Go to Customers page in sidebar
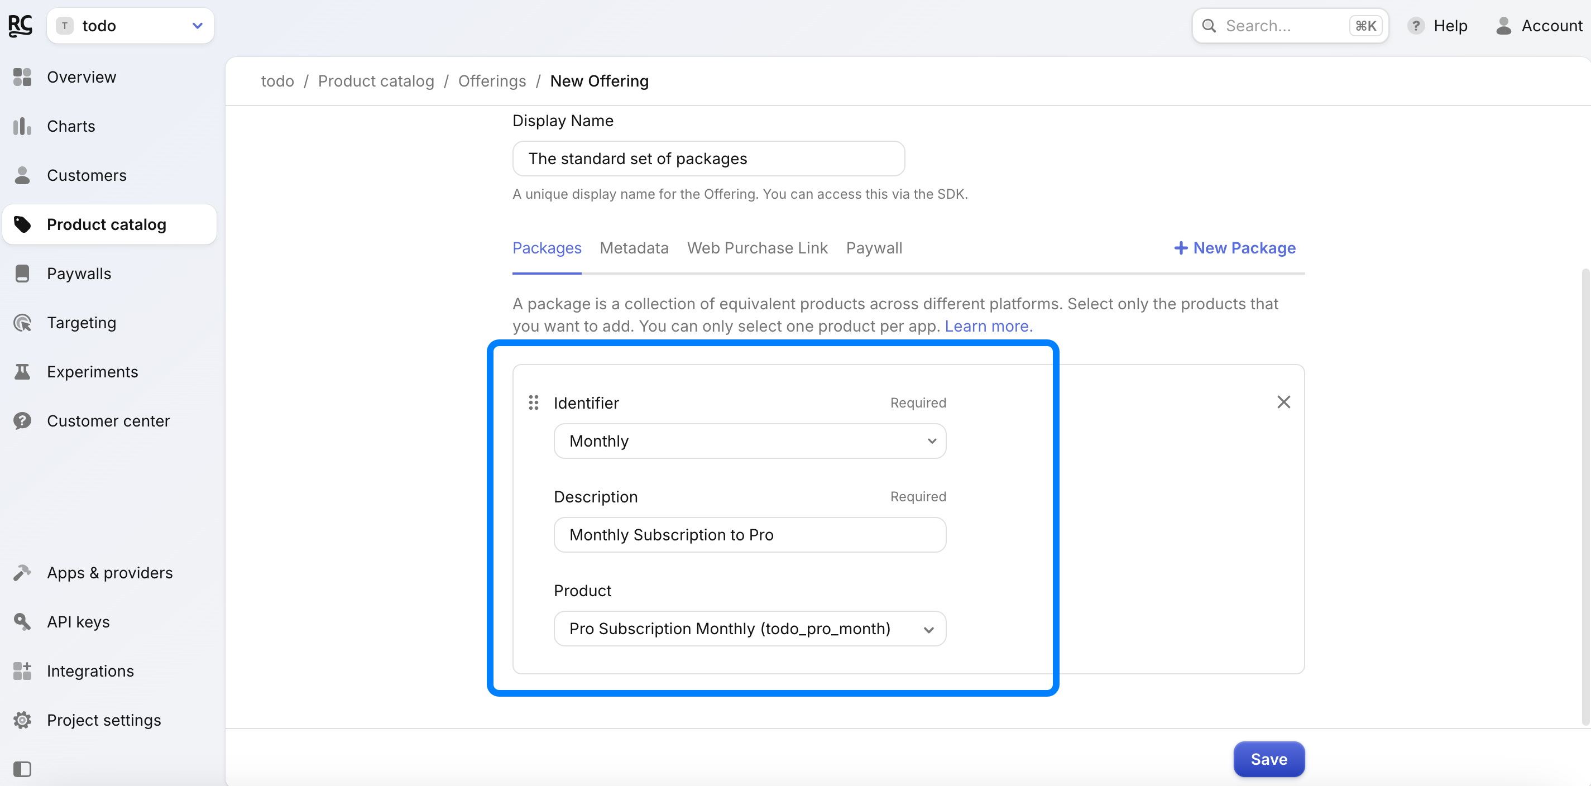The image size is (1591, 786). click(86, 175)
